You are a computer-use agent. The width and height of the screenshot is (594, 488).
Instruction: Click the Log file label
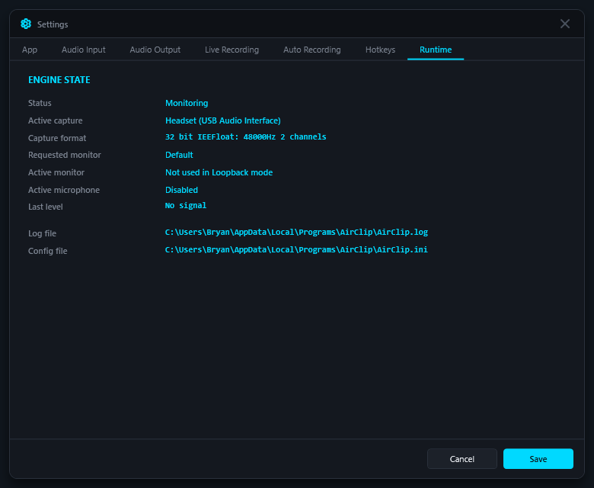(42, 233)
